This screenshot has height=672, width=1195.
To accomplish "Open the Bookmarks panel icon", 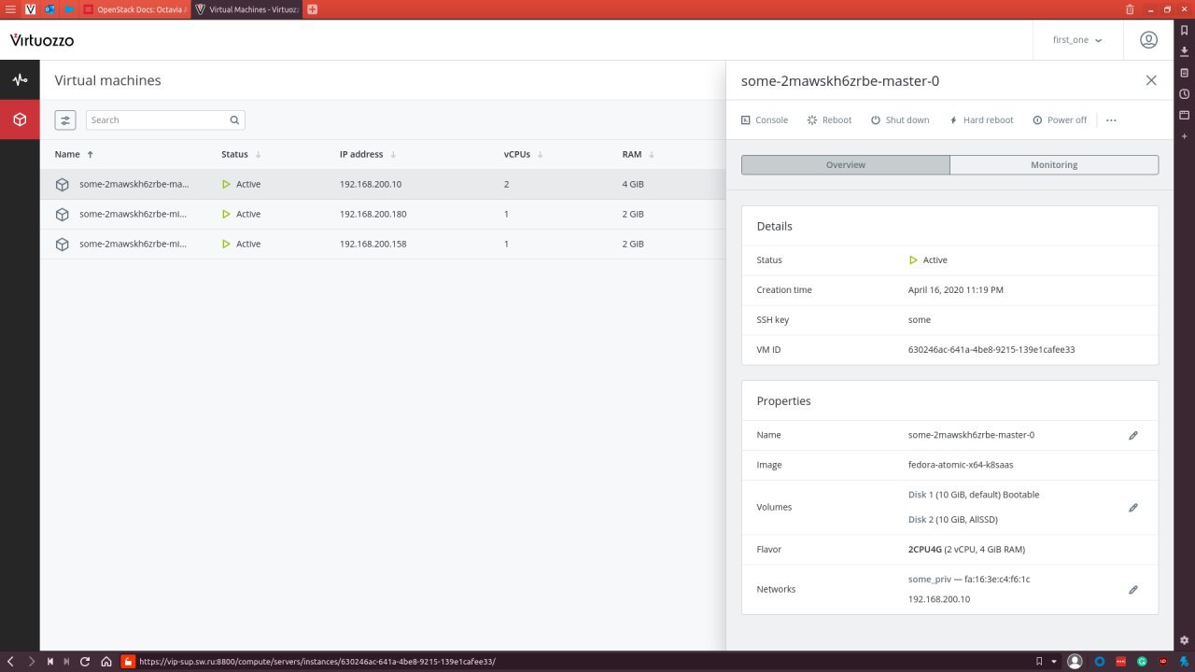I will 1184,30.
